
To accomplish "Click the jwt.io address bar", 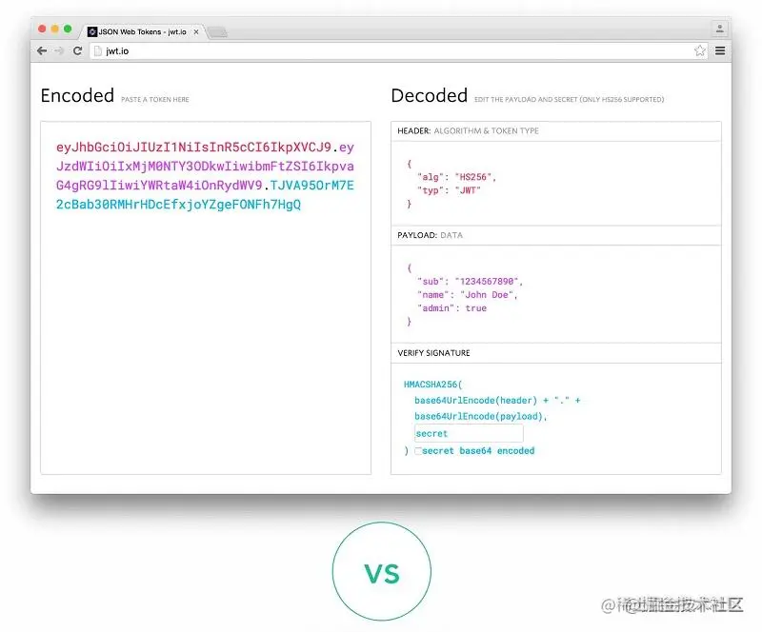I will (398, 50).
